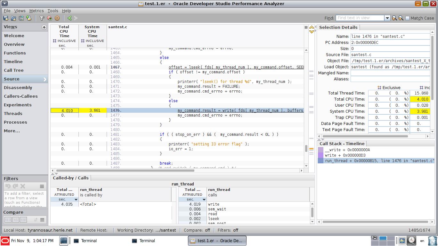
Task: Click the Aggregate Experiments flask icon
Action: [29, 18]
